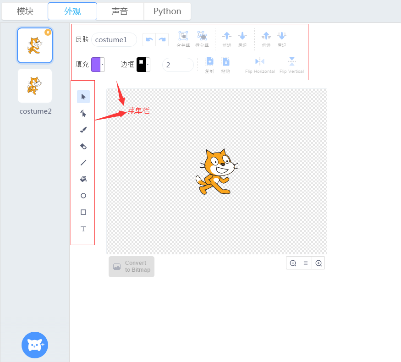This screenshot has height=362, width=401.
Task: Open the 外观 tab
Action: [72, 11]
